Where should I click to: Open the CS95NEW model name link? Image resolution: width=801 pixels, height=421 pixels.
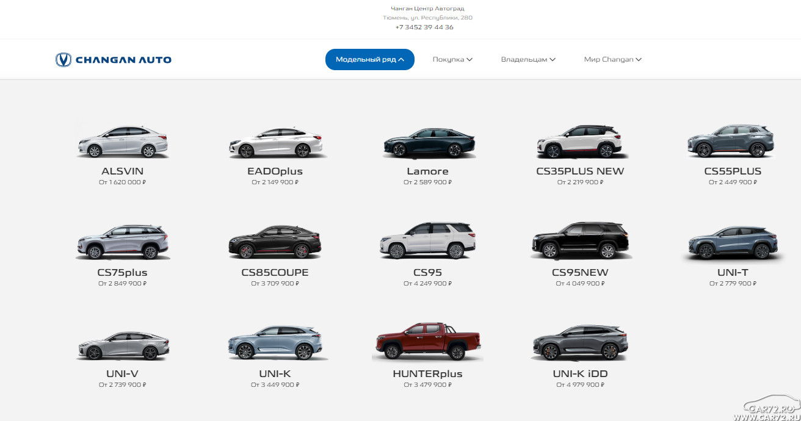[x=580, y=273]
